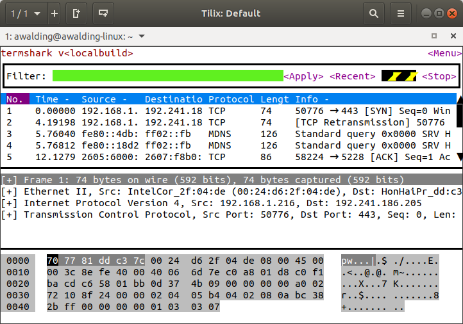Open the Recent filters list

tap(352, 76)
